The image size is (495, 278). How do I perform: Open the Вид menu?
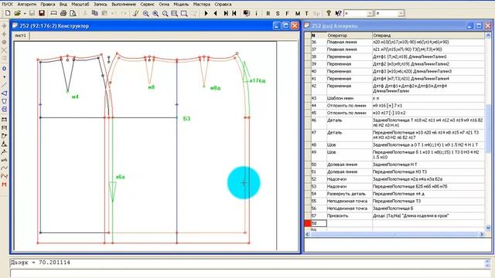tap(63, 5)
